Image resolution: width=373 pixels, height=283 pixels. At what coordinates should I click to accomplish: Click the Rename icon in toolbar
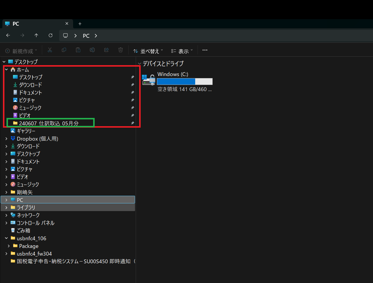(92, 50)
